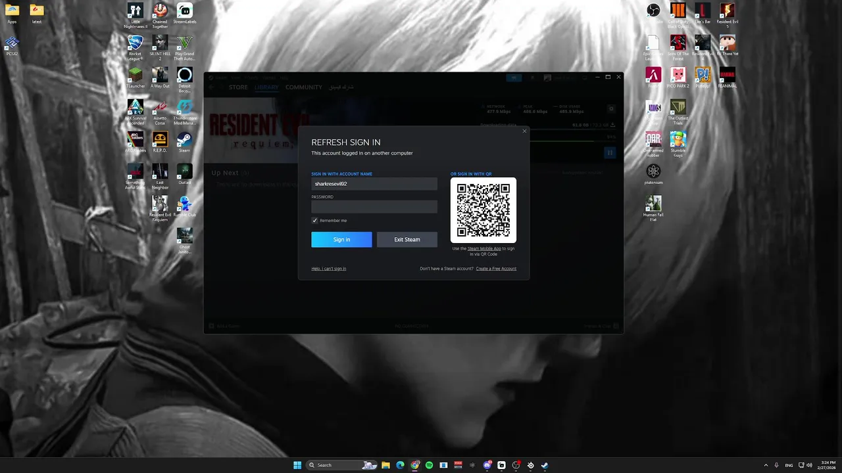
Task: Click the Exit Steam button
Action: click(x=407, y=239)
